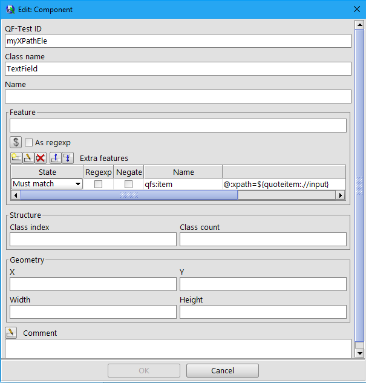Click the OK button
This screenshot has height=383, width=366.
click(144, 370)
